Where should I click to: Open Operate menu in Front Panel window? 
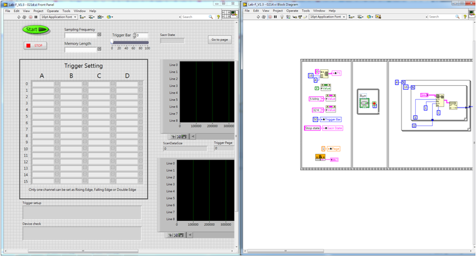(53, 11)
